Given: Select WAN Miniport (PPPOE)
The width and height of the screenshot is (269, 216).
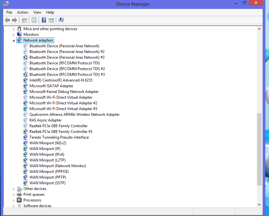Looking at the screenshot, I should (x=49, y=172).
